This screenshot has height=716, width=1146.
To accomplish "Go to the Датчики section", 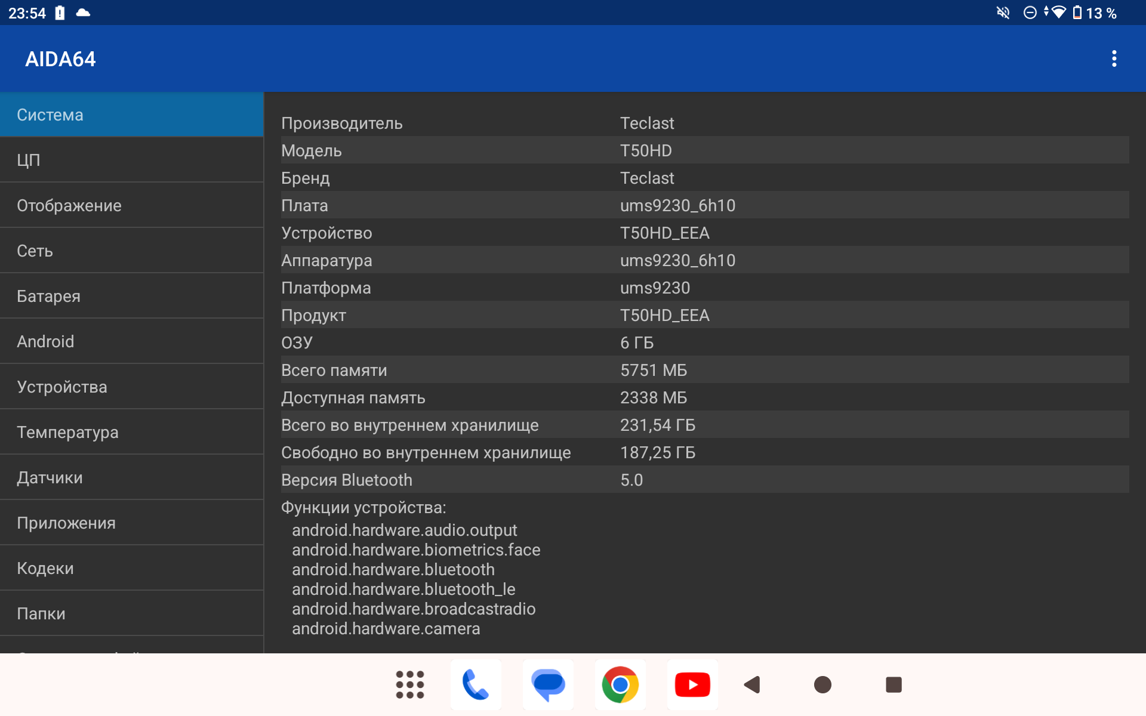I will 131,477.
